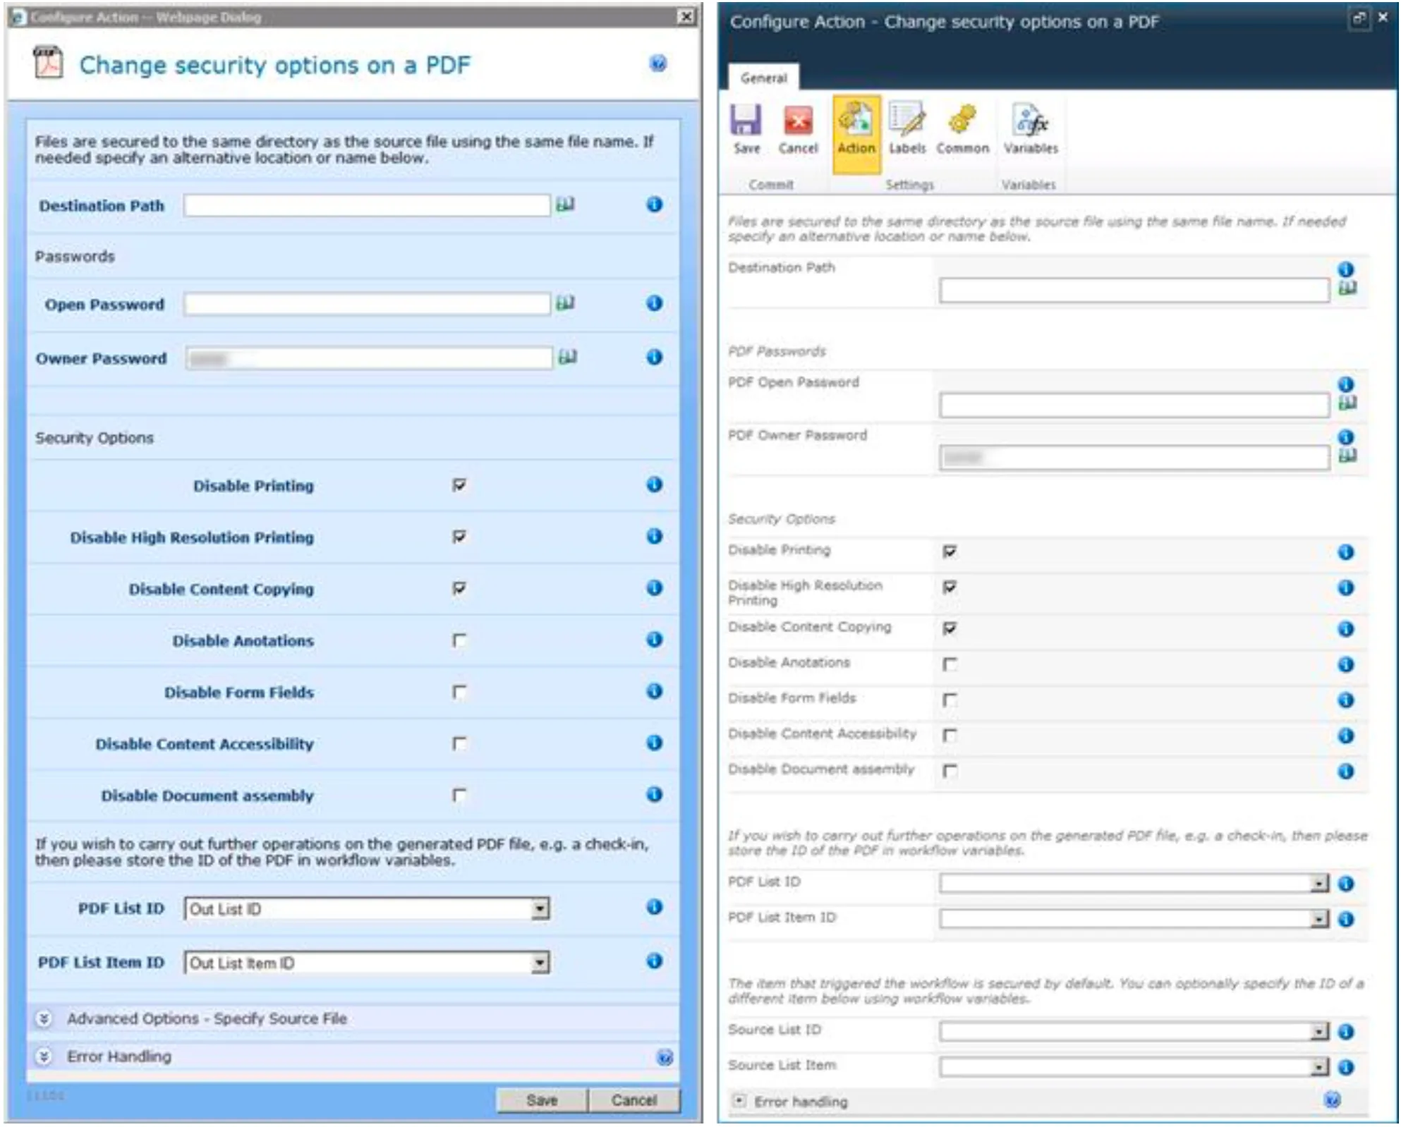
Task: Click Owner Password field in left dialog
Action: [x=369, y=358]
